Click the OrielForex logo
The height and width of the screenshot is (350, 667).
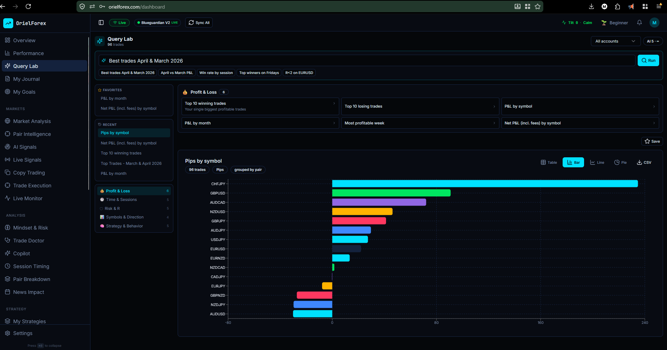point(25,23)
